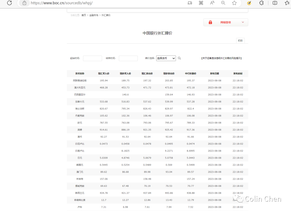291x211 pixels.
Task: Open the 选择货币 currency dropdown
Action: click(166, 58)
